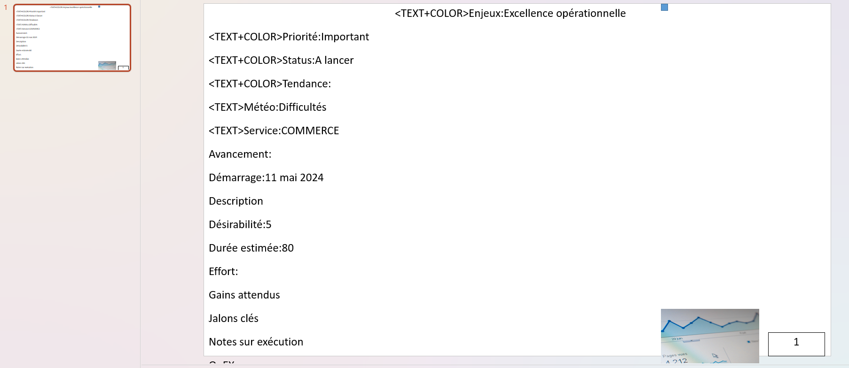Image resolution: width=849 pixels, height=368 pixels.
Task: Click the Gains attendus text line
Action: 244,295
